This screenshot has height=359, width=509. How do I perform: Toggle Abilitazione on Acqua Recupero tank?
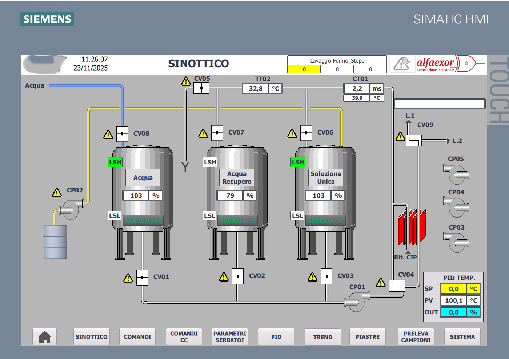click(x=237, y=220)
